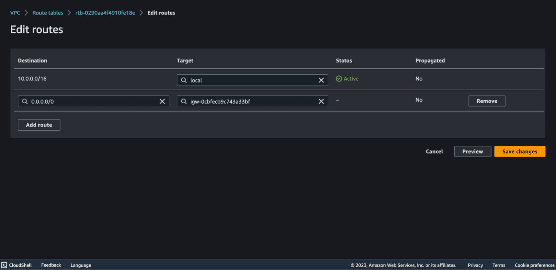Clear the local target field with X icon
The width and height of the screenshot is (556, 270).
click(321, 80)
